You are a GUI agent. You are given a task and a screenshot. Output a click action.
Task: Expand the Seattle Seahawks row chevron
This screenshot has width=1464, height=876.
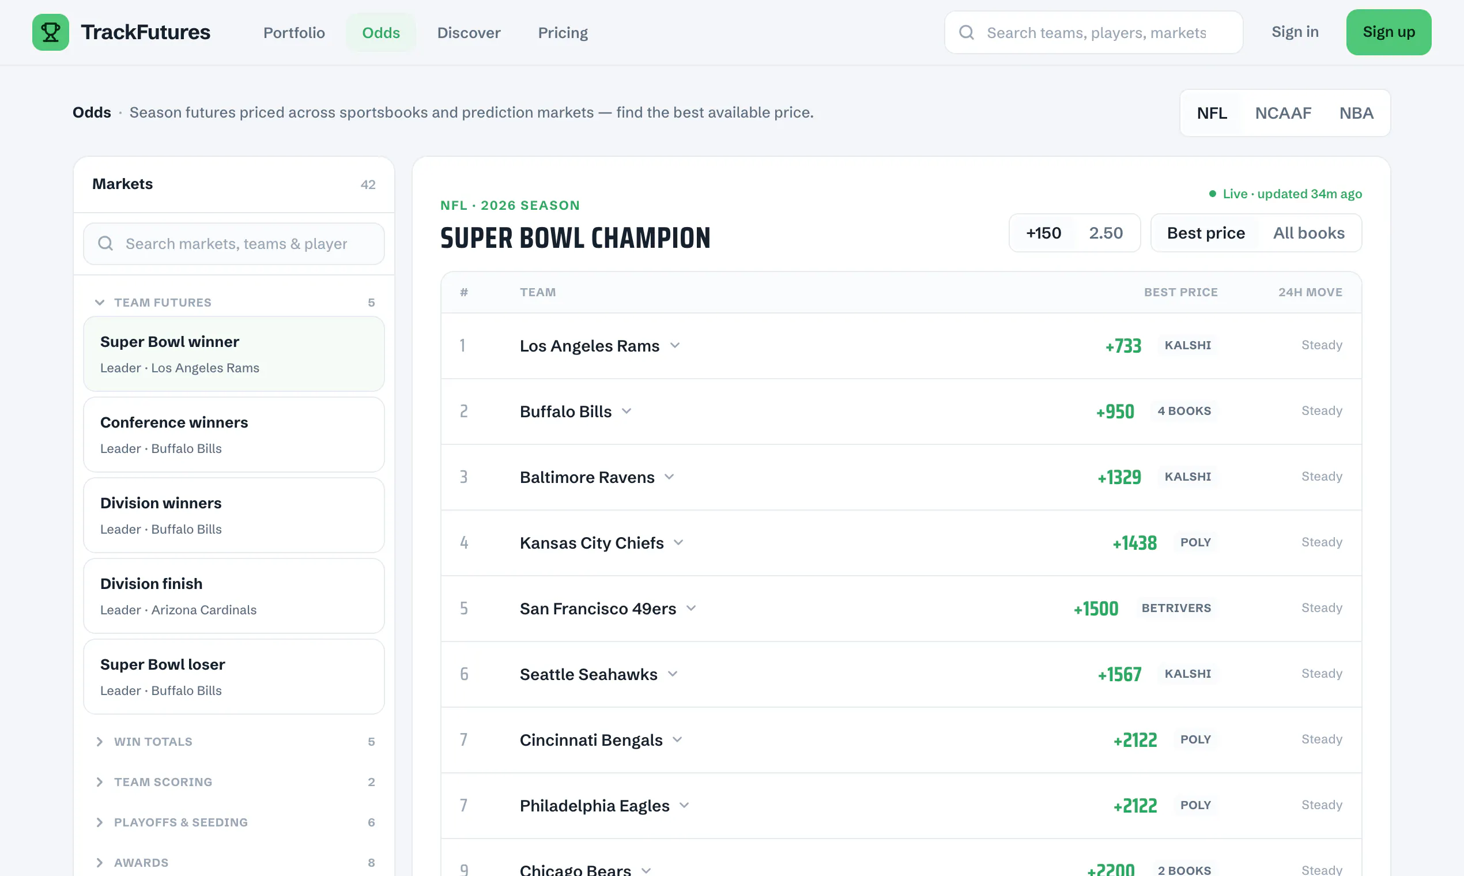click(x=673, y=674)
